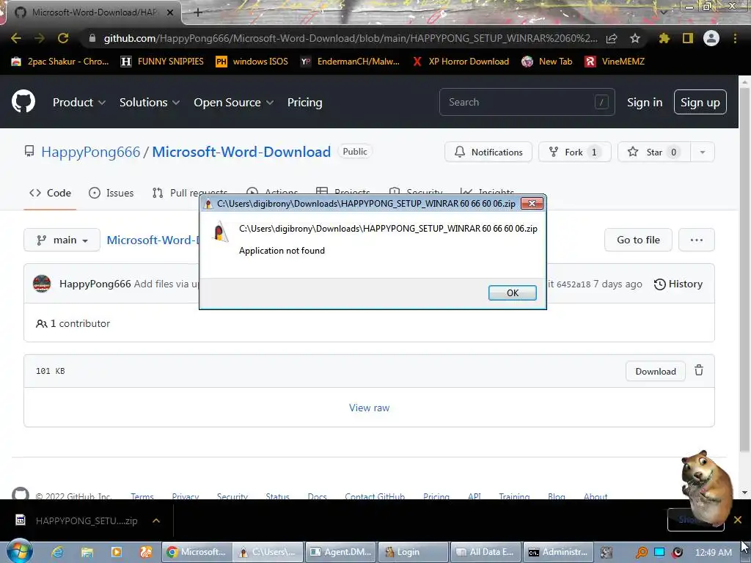Switch to the Issues tab
Viewport: 751px width, 563px height.
click(111, 193)
